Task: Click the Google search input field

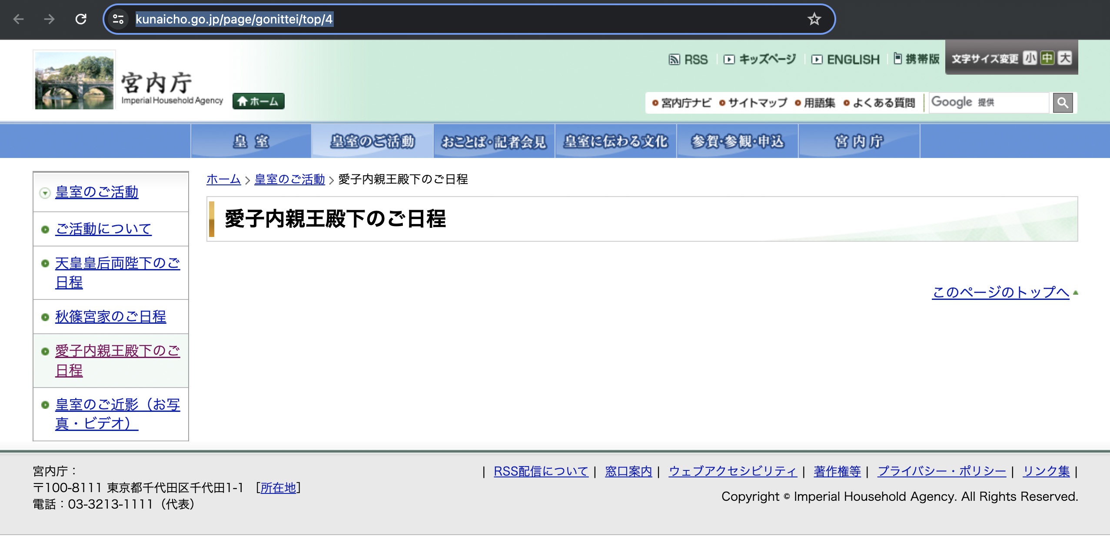Action: click(x=989, y=103)
